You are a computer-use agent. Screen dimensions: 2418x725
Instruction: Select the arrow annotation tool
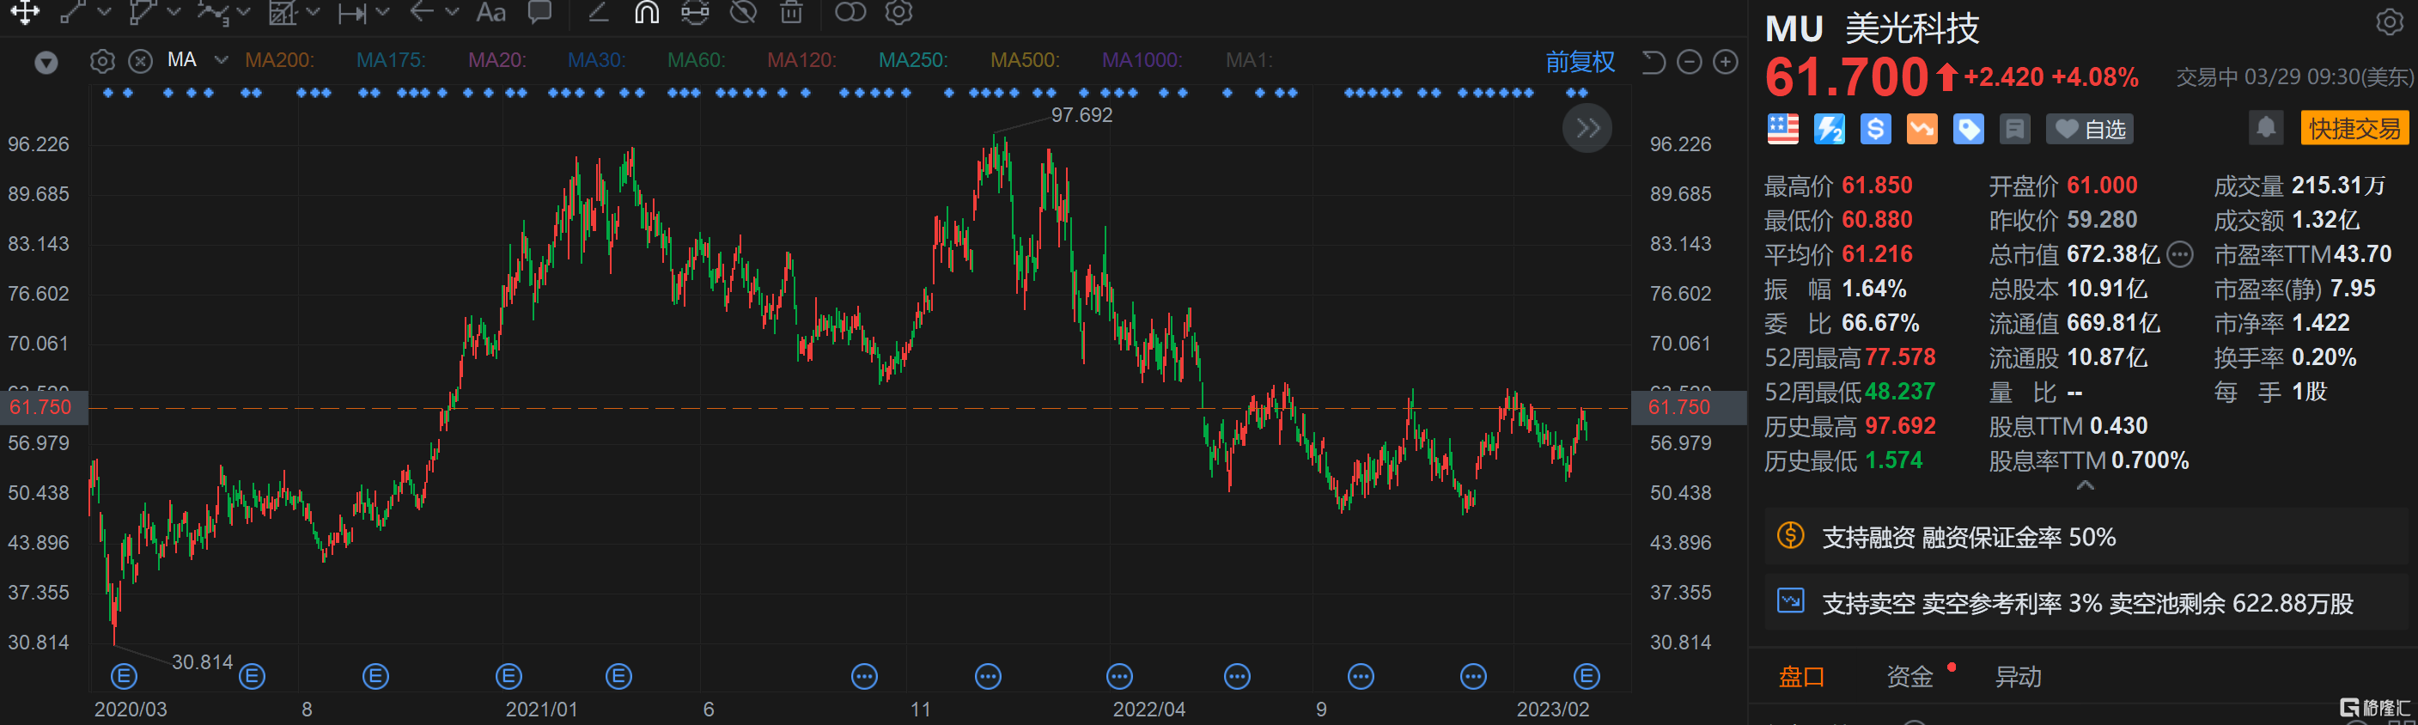[422, 12]
